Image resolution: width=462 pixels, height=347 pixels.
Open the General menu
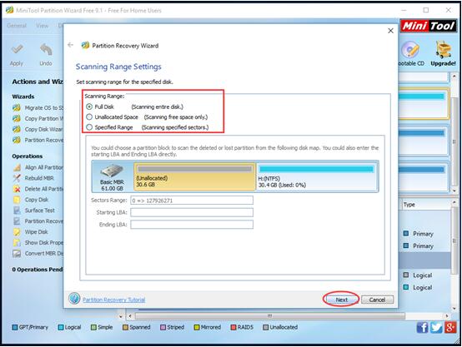click(17, 26)
